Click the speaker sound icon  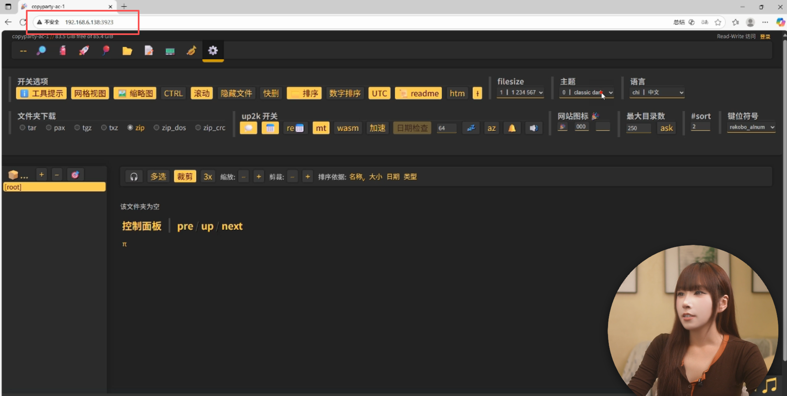[534, 128]
